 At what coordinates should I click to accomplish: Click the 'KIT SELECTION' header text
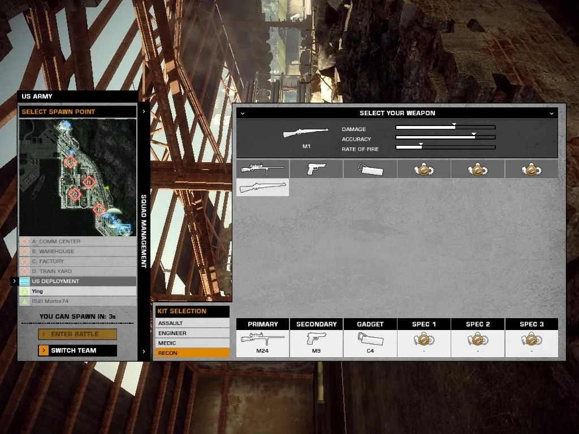coord(182,311)
